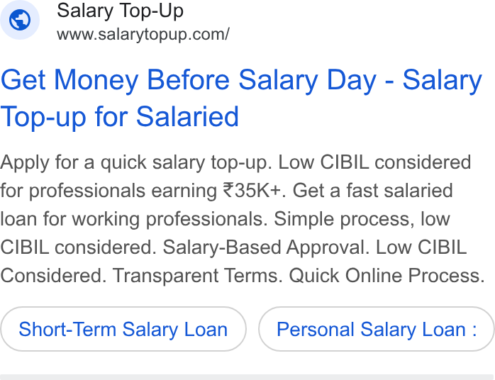Open the 'Get Money Before Salary Day' headline
495x380 pixels.
pyautogui.click(x=189, y=80)
